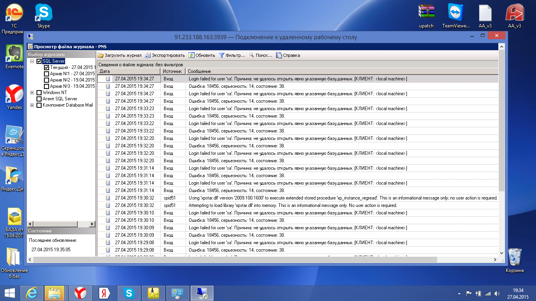Expand the Windows NT tree node
This screenshot has width=536, height=301.
tap(32, 92)
